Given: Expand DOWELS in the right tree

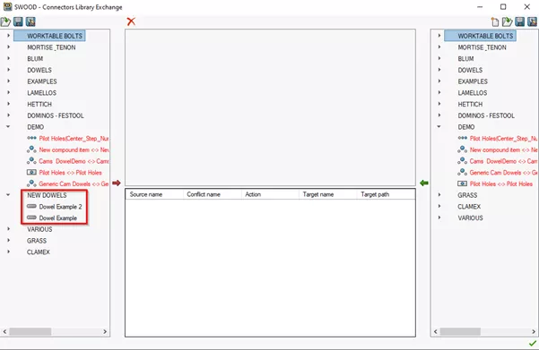Looking at the screenshot, I should click(x=439, y=70).
